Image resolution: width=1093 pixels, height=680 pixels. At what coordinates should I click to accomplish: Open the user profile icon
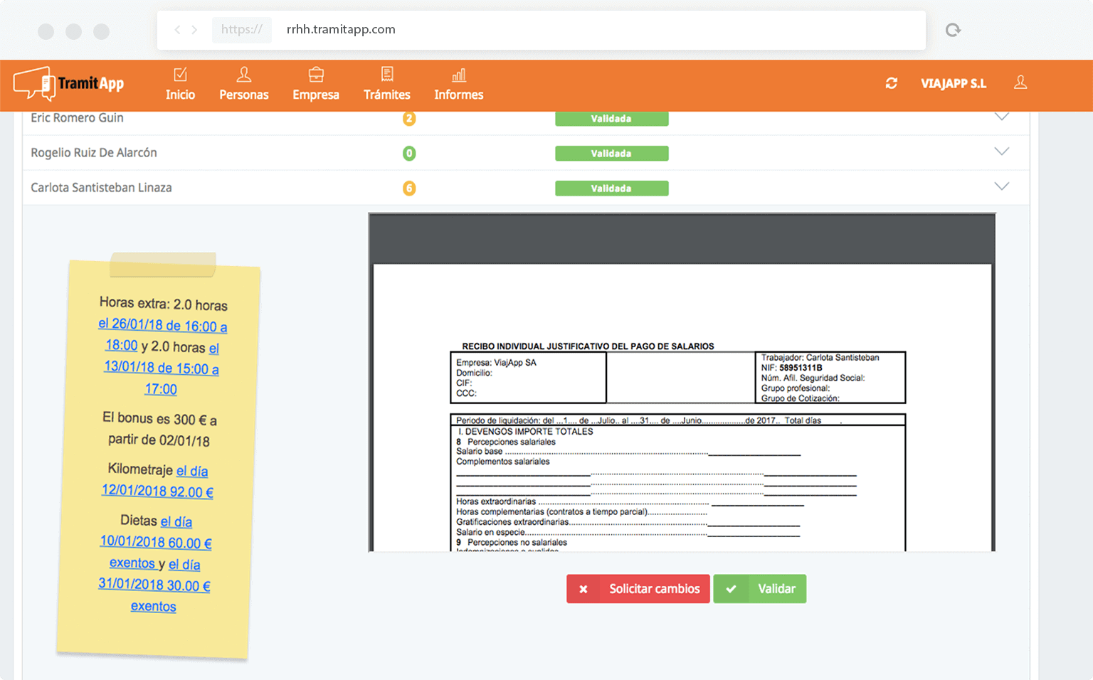1020,83
